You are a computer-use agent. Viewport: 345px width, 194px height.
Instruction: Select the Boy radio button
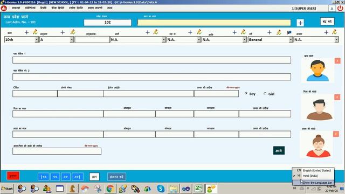(x=246, y=93)
